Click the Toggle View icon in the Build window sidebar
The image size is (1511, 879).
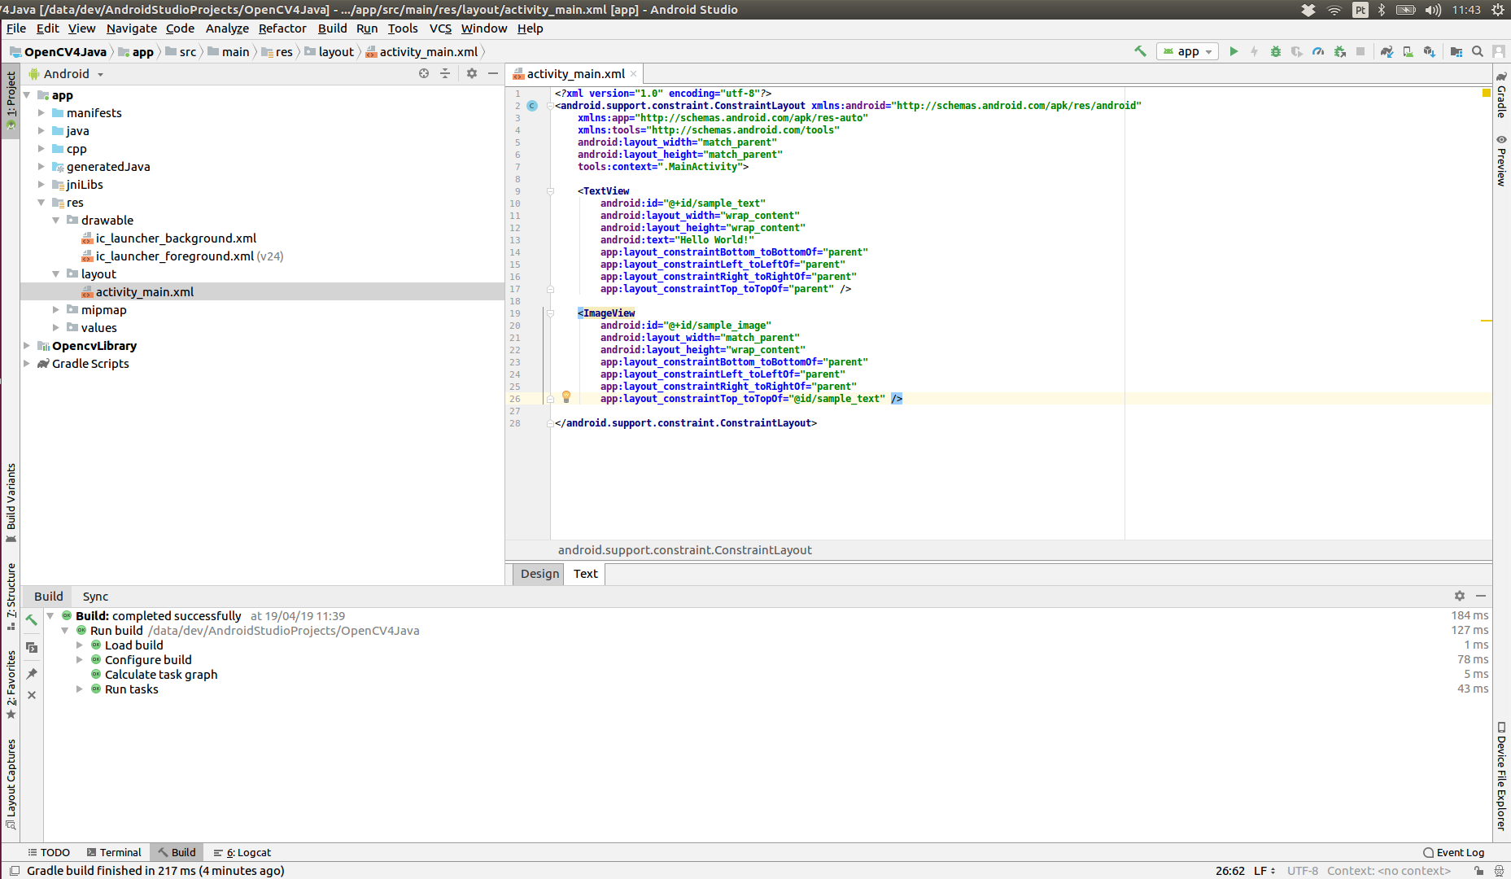click(x=32, y=648)
